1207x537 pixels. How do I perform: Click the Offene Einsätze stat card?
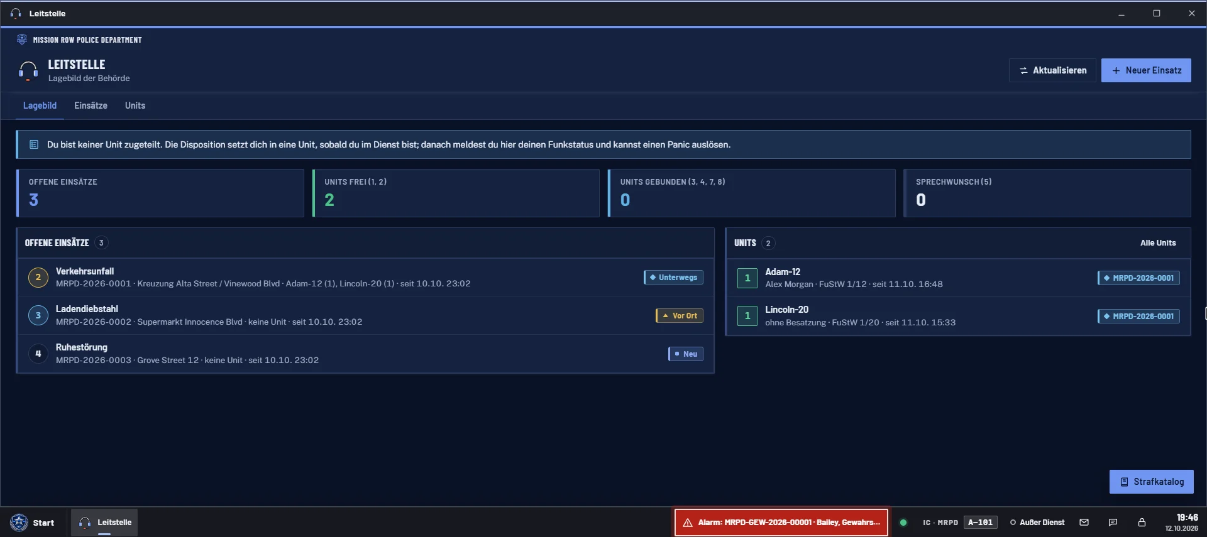160,193
